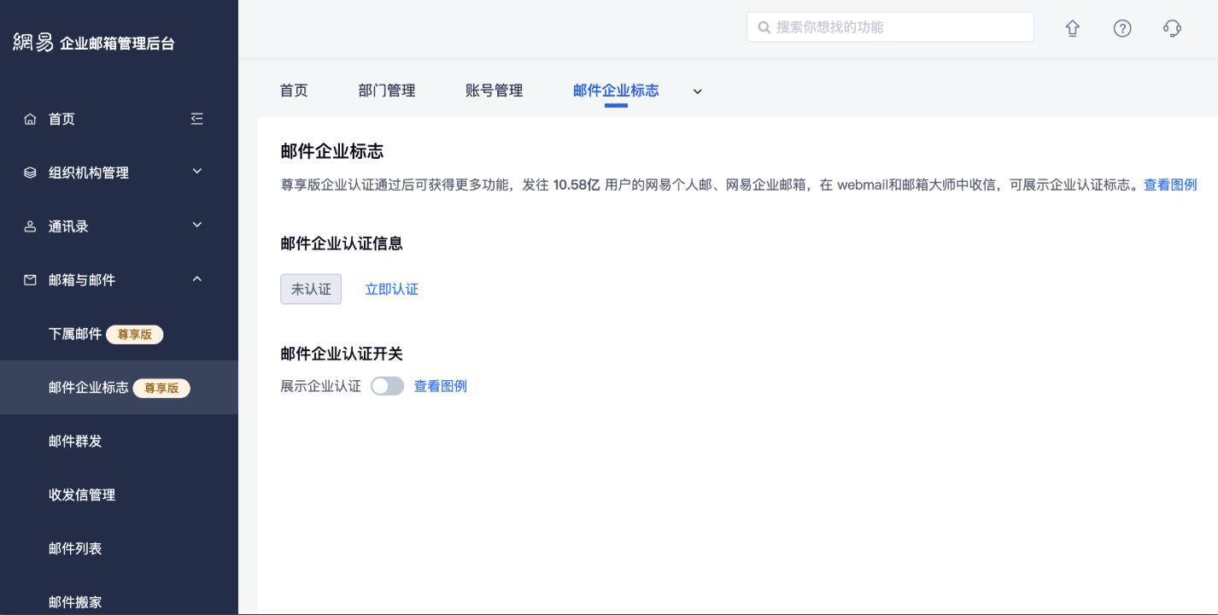Click the 尊享版 badge beside 邮件企业标志
This screenshot has width=1218, height=615.
point(161,389)
